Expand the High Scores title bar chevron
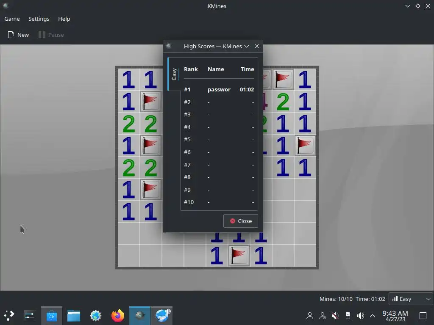This screenshot has height=325, width=434. [x=247, y=46]
